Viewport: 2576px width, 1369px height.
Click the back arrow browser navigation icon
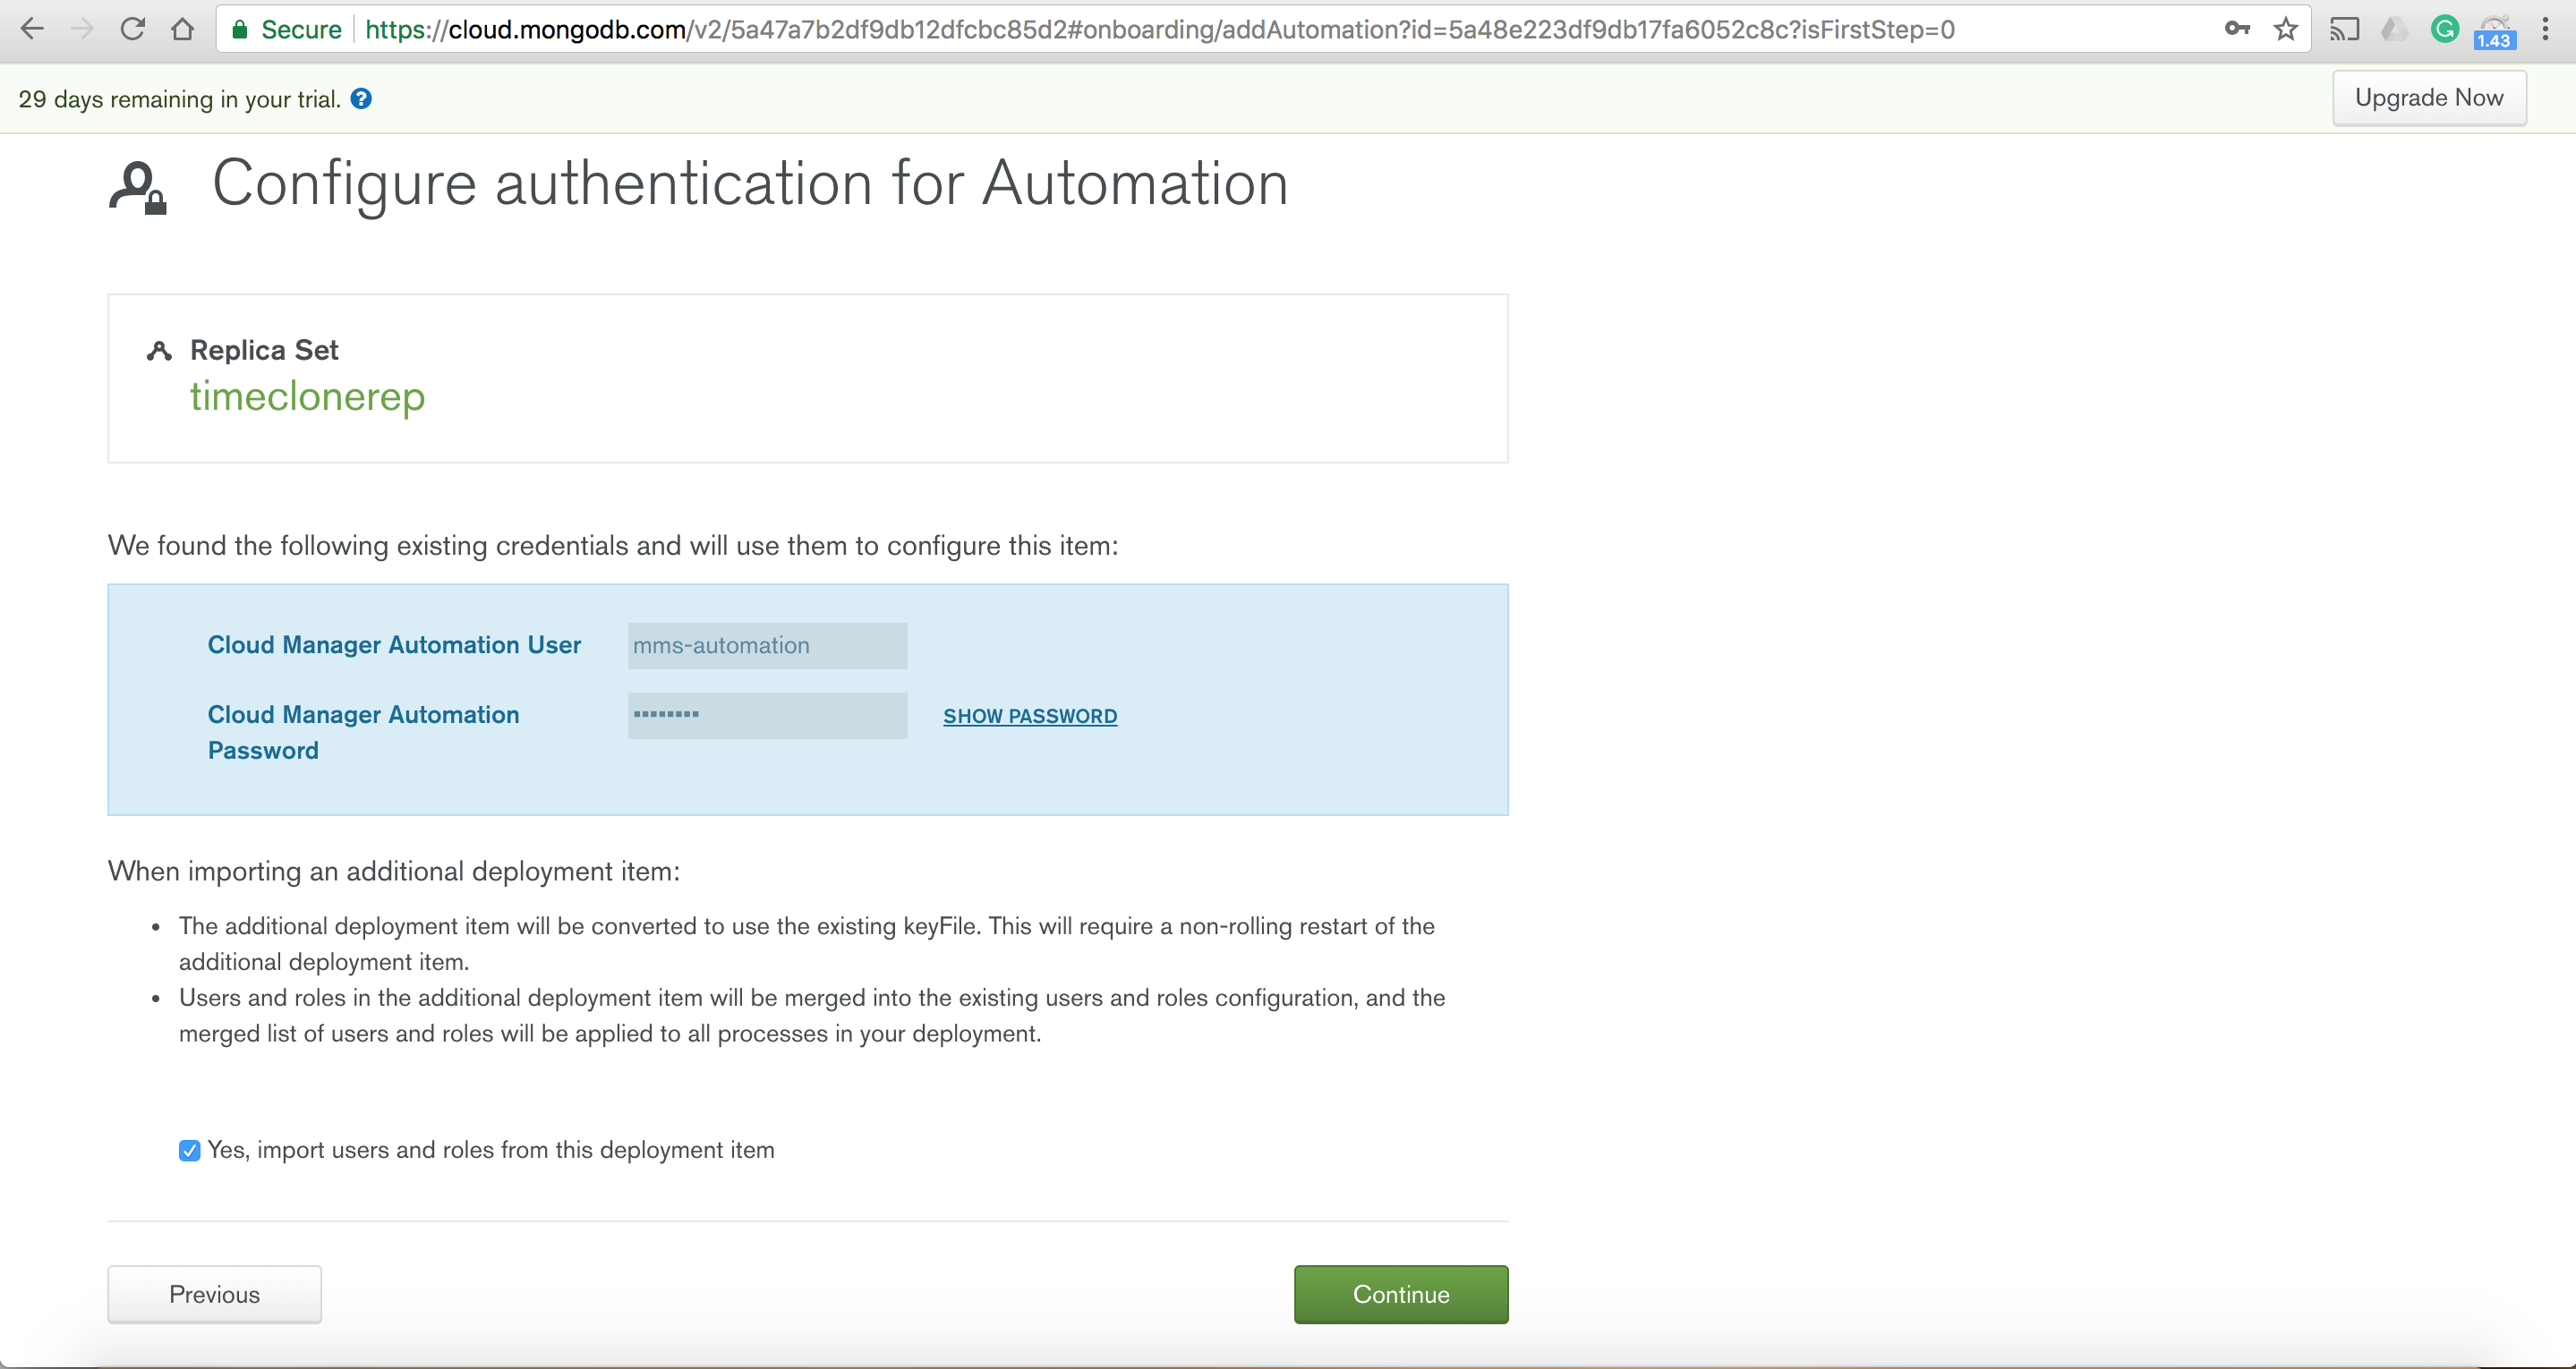(30, 29)
